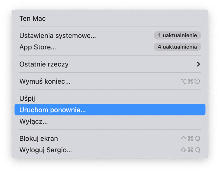Click the Shift arrow symbol beside Wyloguj Sergio
This screenshot has width=220, height=172.
pyautogui.click(x=183, y=150)
